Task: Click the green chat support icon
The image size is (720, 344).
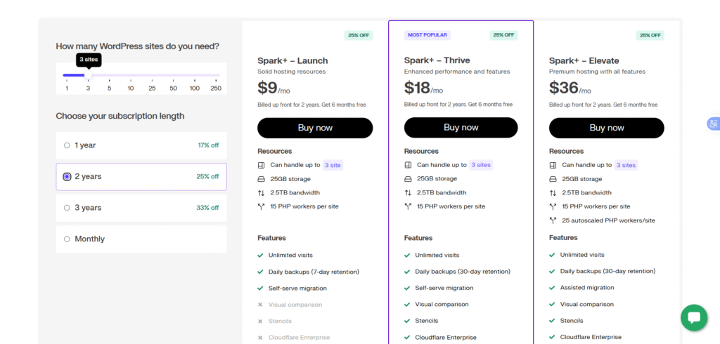Action: pos(694,317)
